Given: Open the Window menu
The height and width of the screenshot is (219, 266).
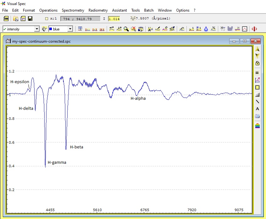Looking at the screenshot, I should pyautogui.click(x=165, y=10).
